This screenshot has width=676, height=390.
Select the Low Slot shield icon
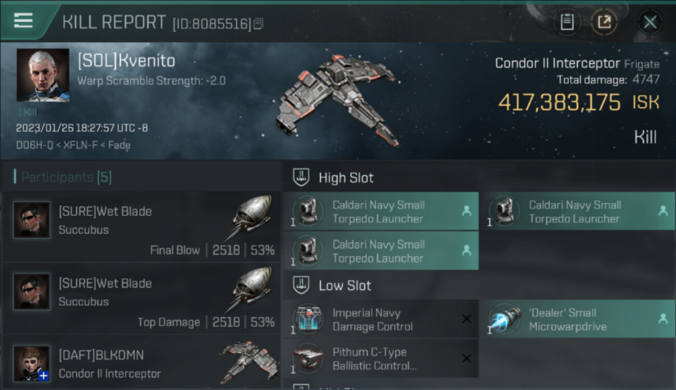point(301,285)
